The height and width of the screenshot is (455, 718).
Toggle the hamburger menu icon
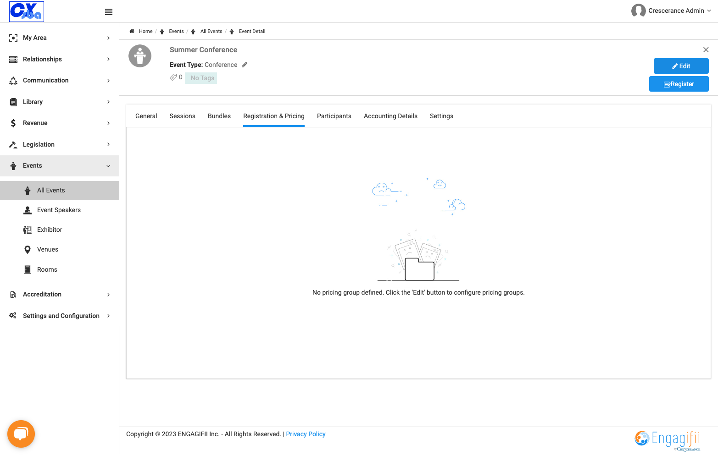[x=109, y=12]
